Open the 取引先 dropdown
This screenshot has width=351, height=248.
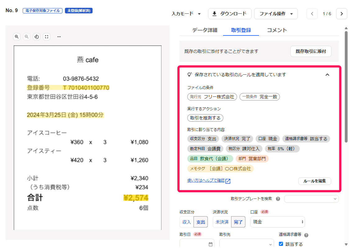(x=246, y=243)
